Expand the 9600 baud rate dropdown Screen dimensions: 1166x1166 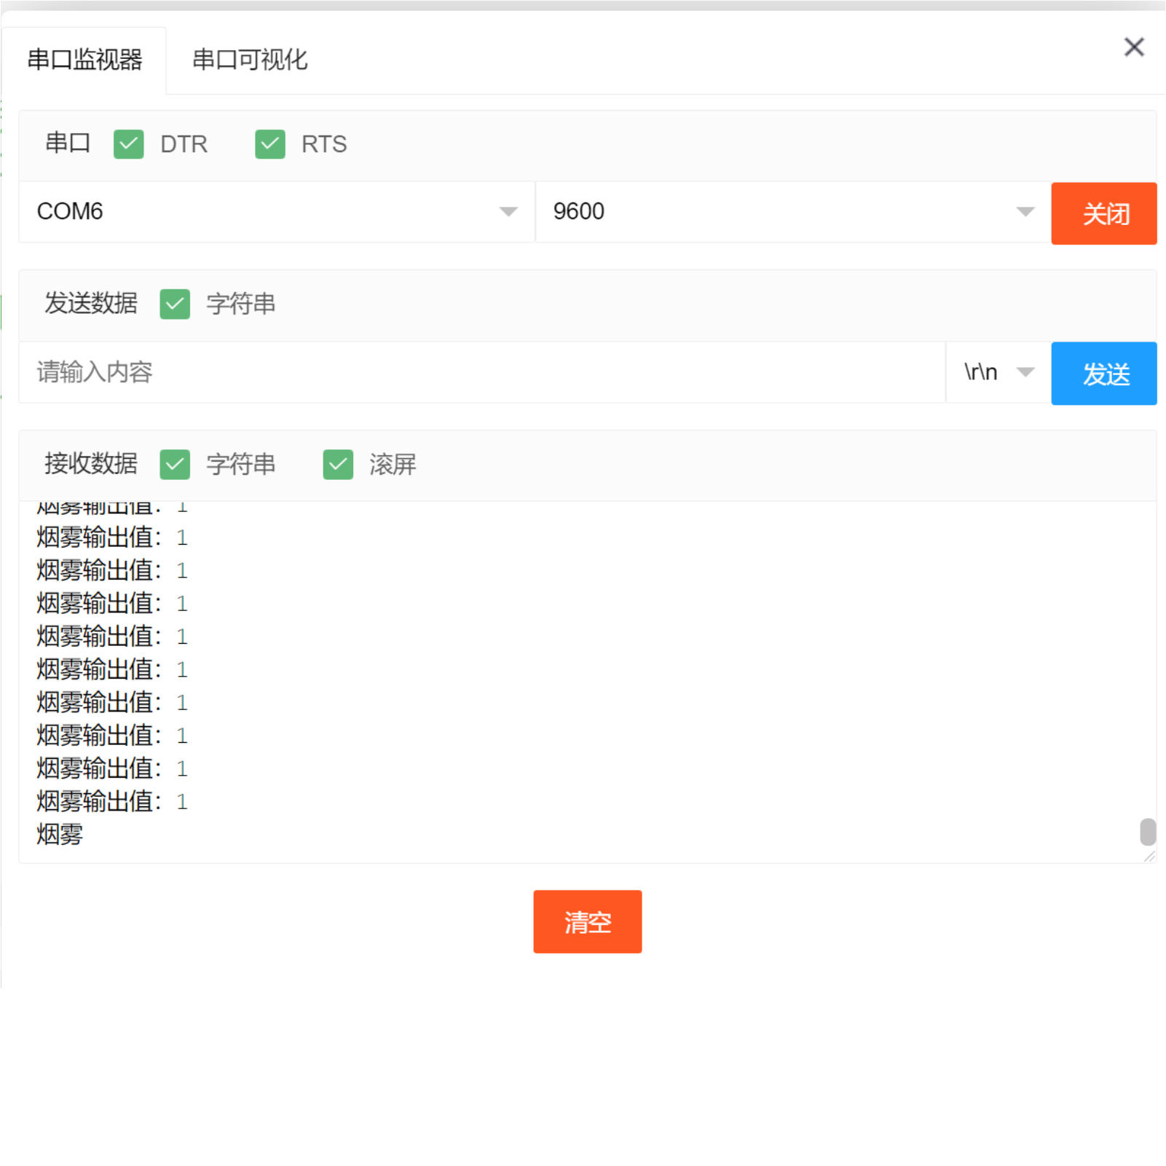point(792,212)
